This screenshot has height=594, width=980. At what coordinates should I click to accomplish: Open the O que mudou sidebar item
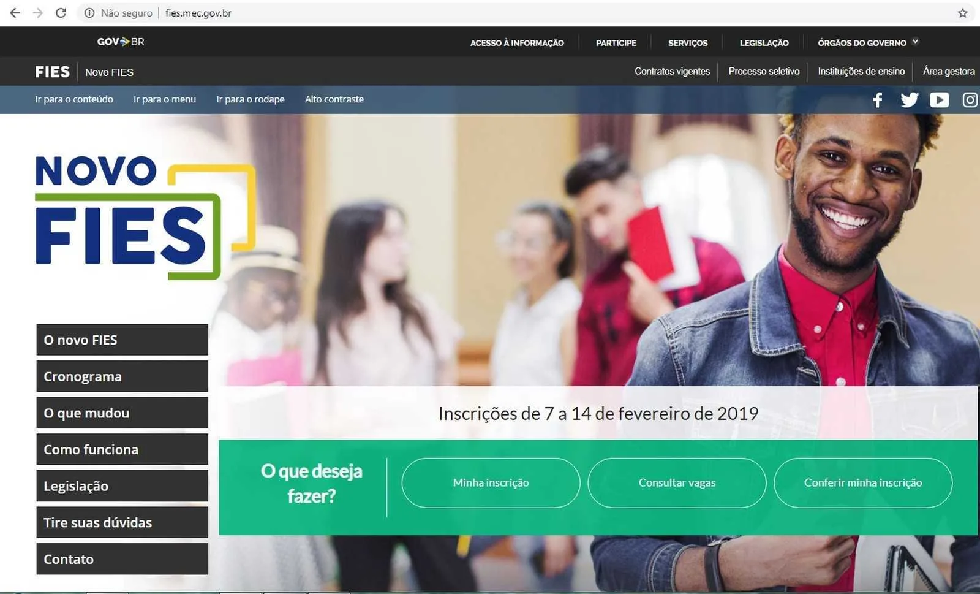(x=123, y=413)
